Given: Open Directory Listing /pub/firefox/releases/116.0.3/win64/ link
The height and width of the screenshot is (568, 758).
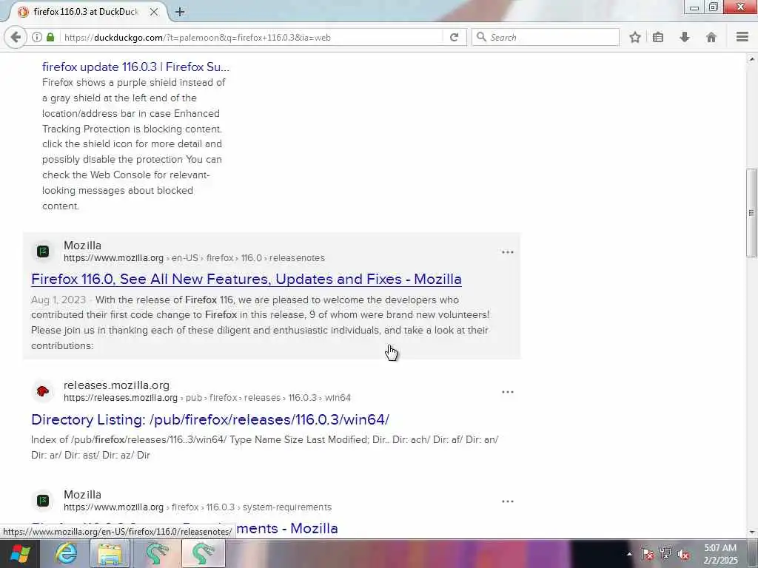Looking at the screenshot, I should coord(210,419).
